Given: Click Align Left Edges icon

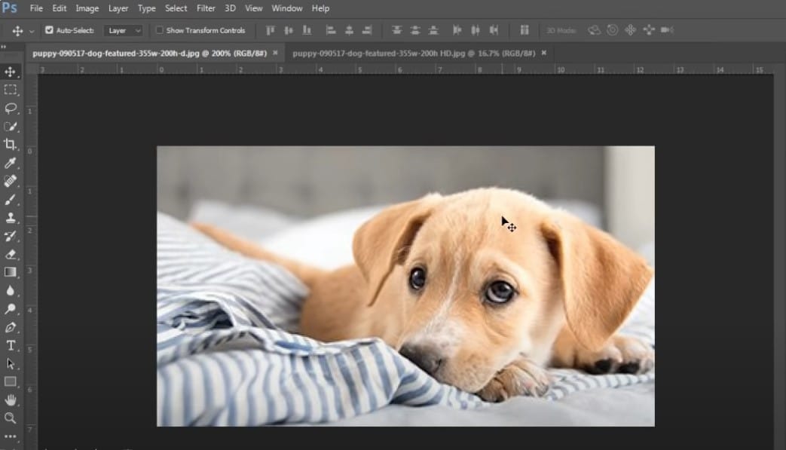Looking at the screenshot, I should 331,31.
